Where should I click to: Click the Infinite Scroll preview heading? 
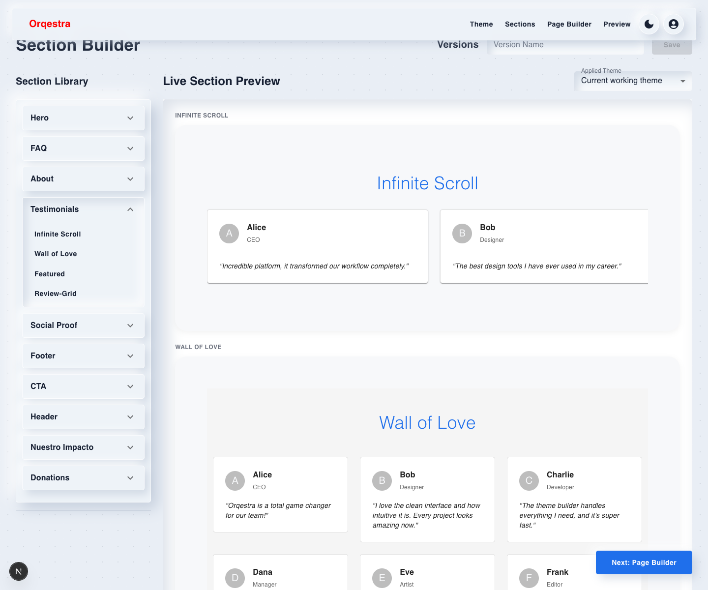click(x=427, y=183)
